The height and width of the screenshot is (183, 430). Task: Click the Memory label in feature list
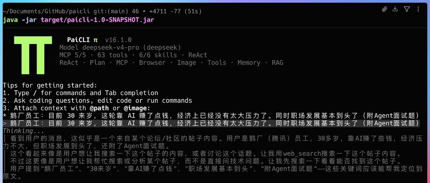pos(249,62)
